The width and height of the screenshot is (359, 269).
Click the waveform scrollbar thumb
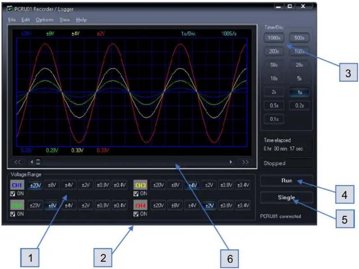(x=38, y=162)
